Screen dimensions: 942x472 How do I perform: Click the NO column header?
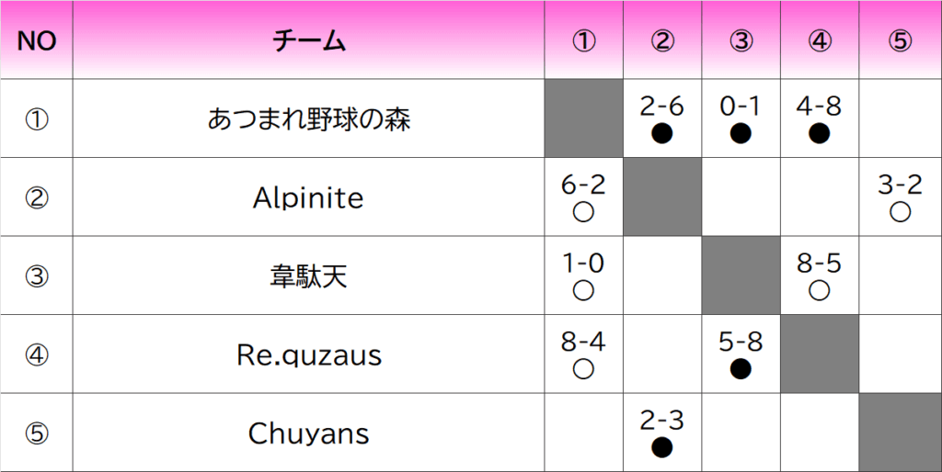37,40
